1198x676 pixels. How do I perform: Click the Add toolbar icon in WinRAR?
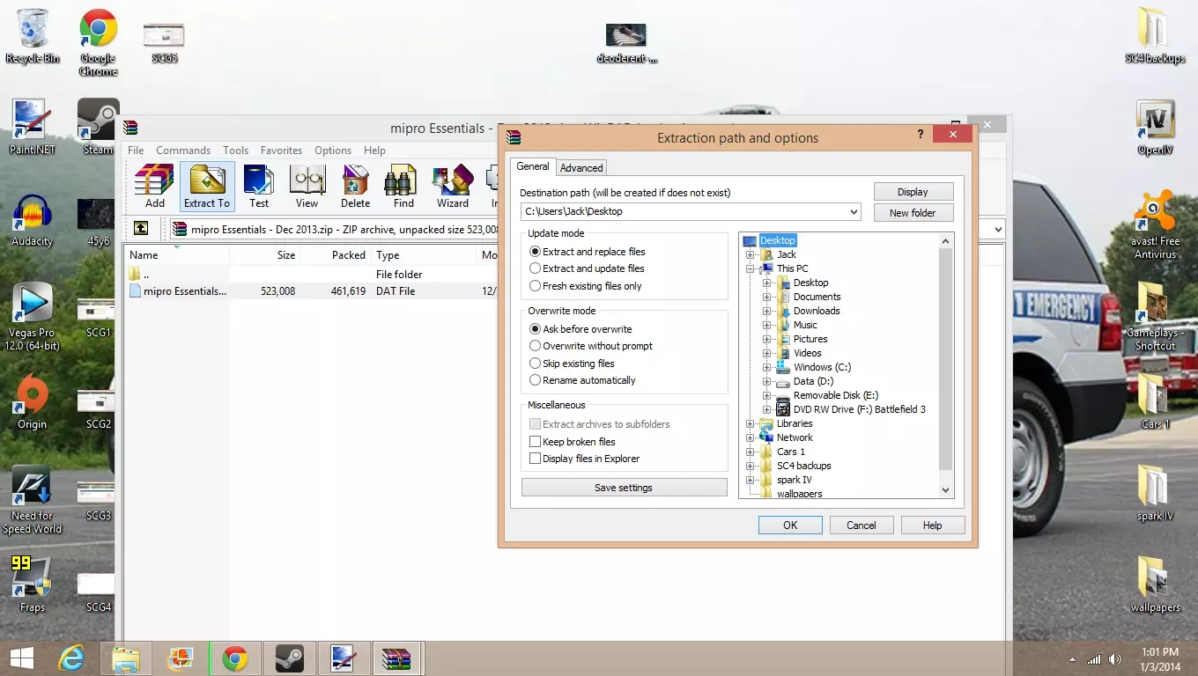[154, 186]
